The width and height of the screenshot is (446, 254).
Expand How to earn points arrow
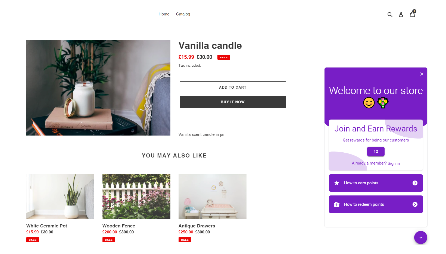415,183
